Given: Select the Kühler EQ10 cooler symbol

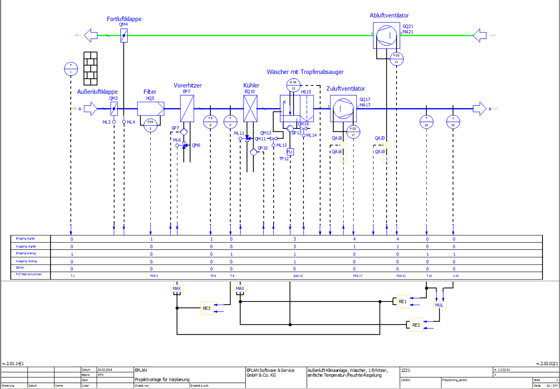Looking at the screenshot, I should click(x=250, y=108).
